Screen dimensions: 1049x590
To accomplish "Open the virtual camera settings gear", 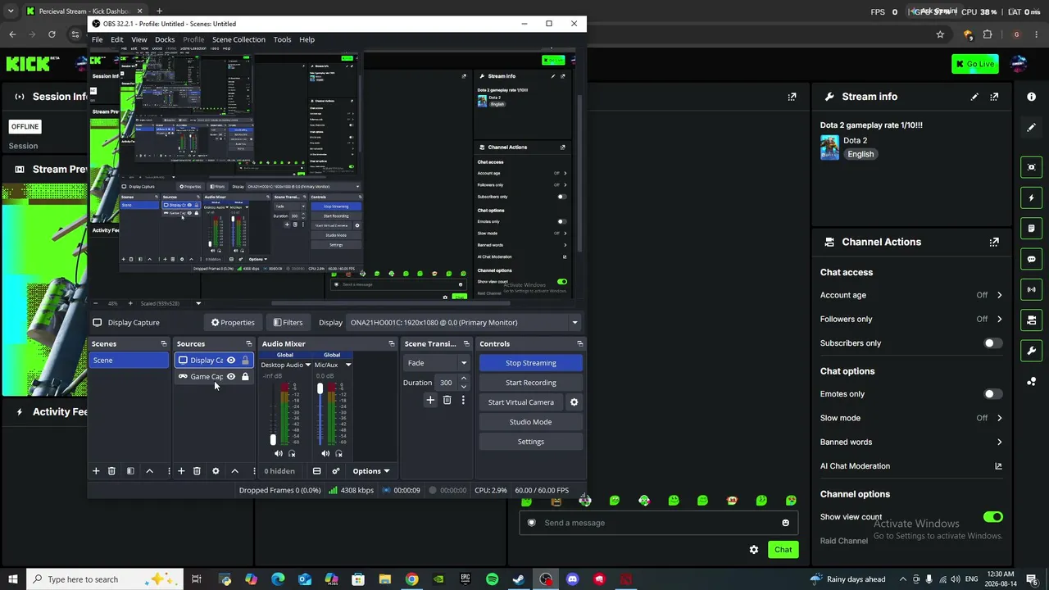I will (574, 402).
